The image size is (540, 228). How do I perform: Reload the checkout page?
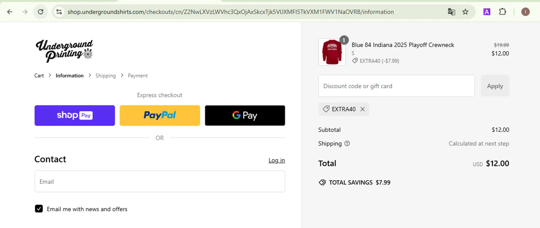[41, 12]
